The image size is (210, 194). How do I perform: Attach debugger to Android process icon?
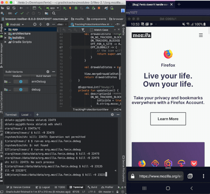(x=93, y=8)
